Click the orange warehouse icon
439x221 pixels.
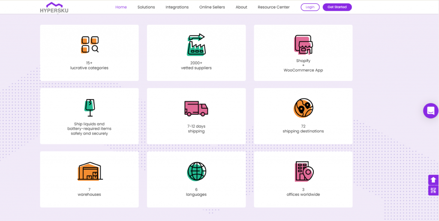(x=90, y=171)
